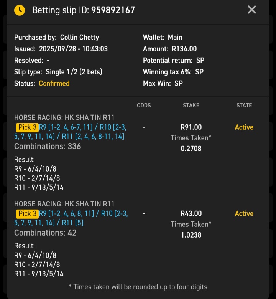
Task: Click the R91.00 stake amount
Action: [191, 127]
